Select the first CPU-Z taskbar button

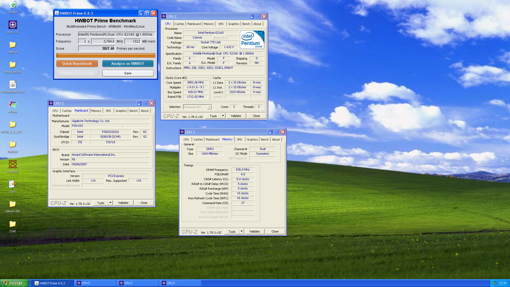click(95, 283)
